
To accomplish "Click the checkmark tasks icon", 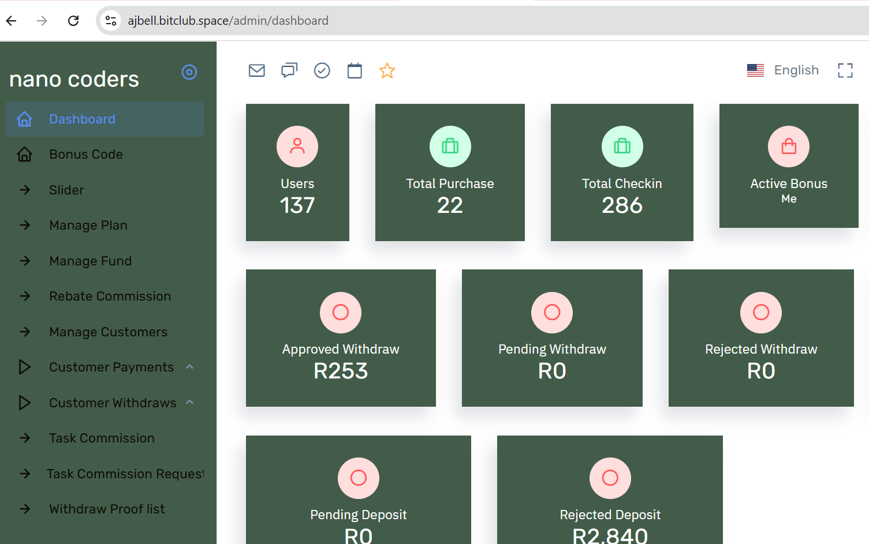I will click(322, 70).
